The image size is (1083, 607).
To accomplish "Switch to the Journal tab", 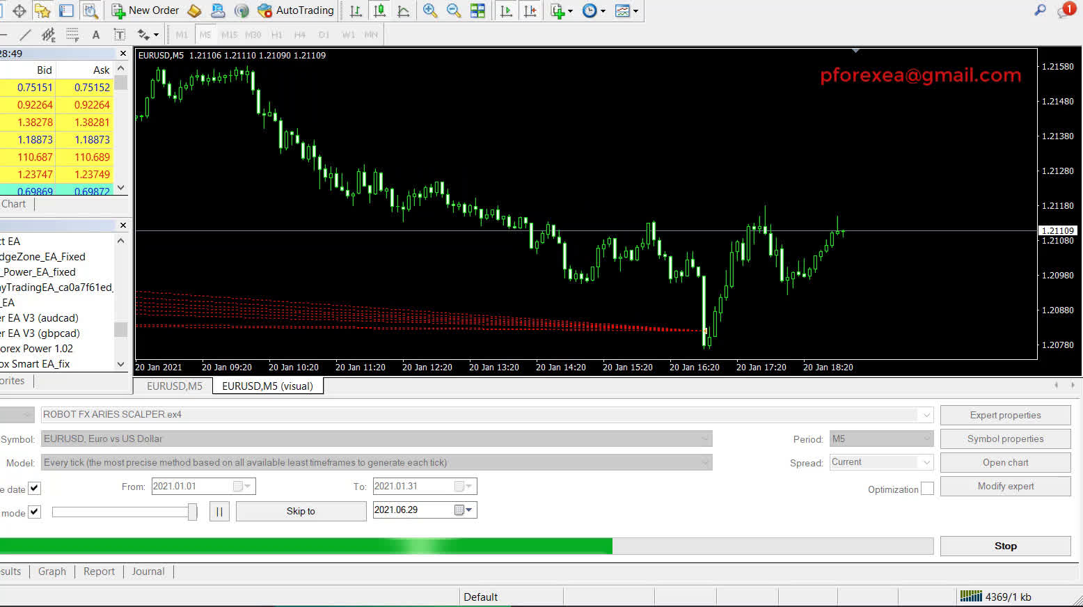I will pyautogui.click(x=148, y=571).
